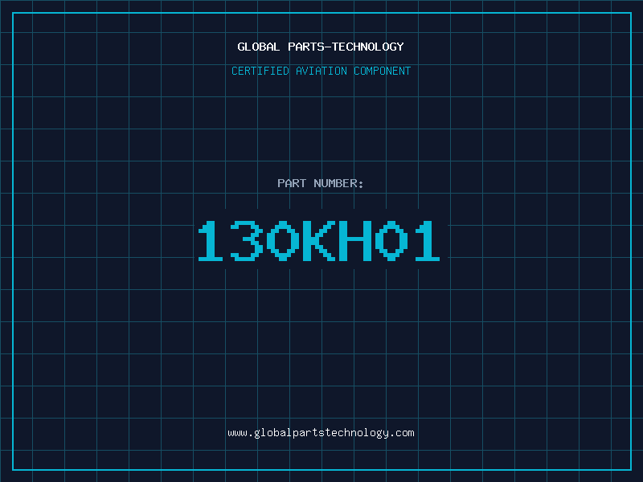643x482 pixels.
Task: Click the GLOBAL PARTS-TECHNOLOGY heading
Action: click(x=321, y=47)
